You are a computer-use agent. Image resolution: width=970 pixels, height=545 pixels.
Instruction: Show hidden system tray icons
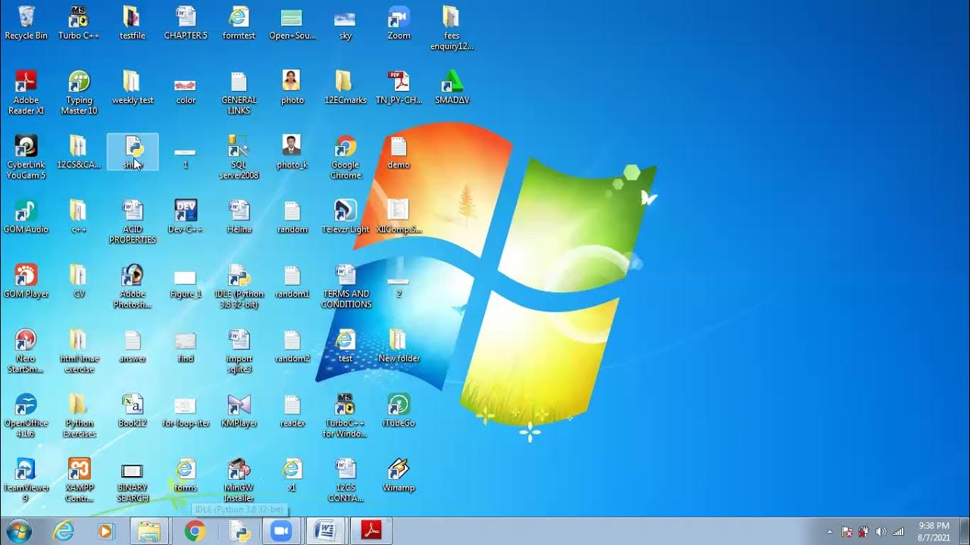(x=829, y=531)
